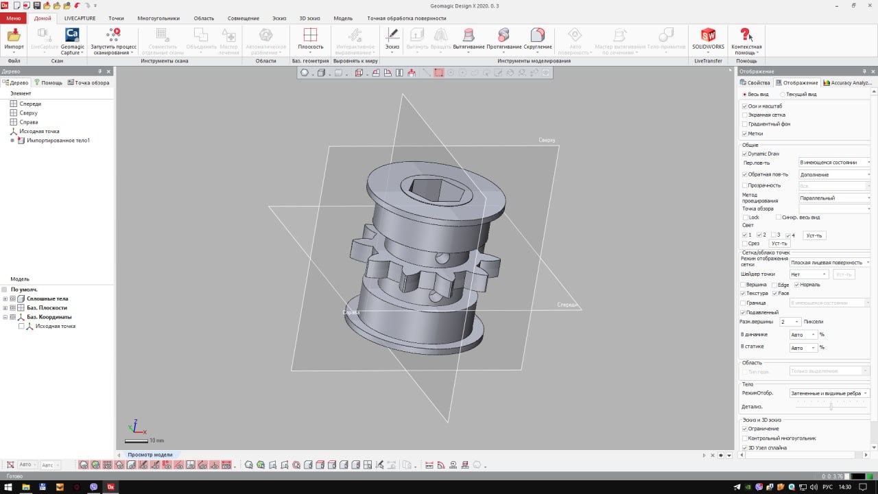Enable the Gradient background (Градиентный фон) checkbox
878x494 pixels.
point(745,124)
